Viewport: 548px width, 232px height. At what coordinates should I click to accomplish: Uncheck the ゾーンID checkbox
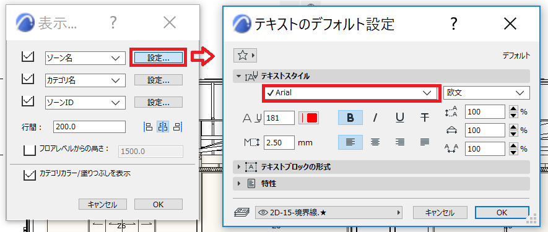pos(28,101)
